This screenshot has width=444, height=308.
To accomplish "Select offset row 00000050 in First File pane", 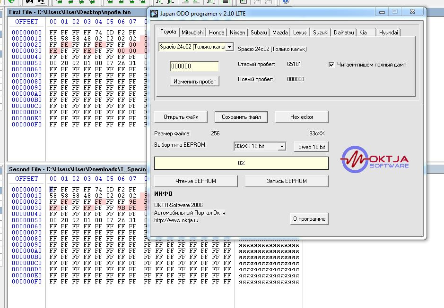I will [26, 63].
